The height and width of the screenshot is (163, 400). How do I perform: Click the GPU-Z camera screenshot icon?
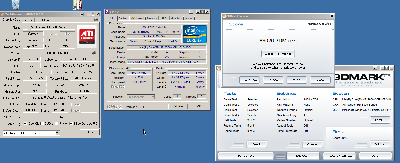point(96,20)
